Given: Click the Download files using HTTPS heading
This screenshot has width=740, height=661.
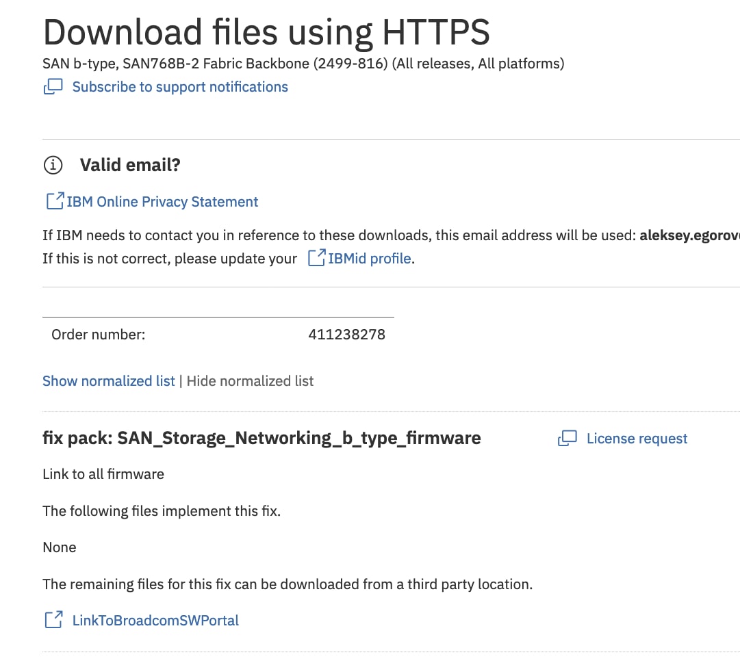Looking at the screenshot, I should tap(267, 32).
